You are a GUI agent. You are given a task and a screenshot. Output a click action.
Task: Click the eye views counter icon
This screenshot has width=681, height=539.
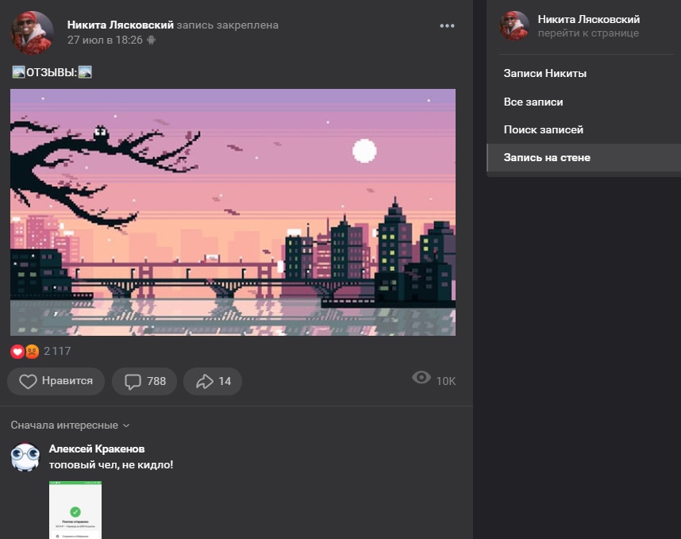click(421, 378)
